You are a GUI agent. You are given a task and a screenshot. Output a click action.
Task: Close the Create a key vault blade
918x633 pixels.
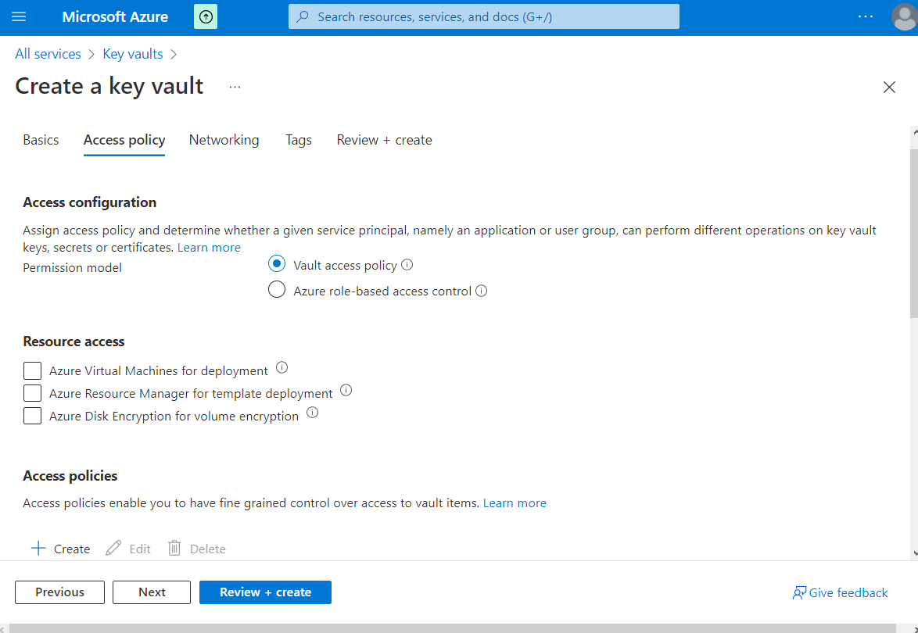pyautogui.click(x=889, y=88)
